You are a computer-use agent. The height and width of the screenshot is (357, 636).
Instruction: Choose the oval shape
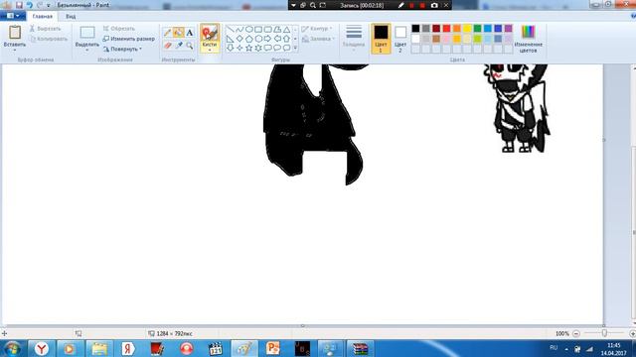click(249, 29)
